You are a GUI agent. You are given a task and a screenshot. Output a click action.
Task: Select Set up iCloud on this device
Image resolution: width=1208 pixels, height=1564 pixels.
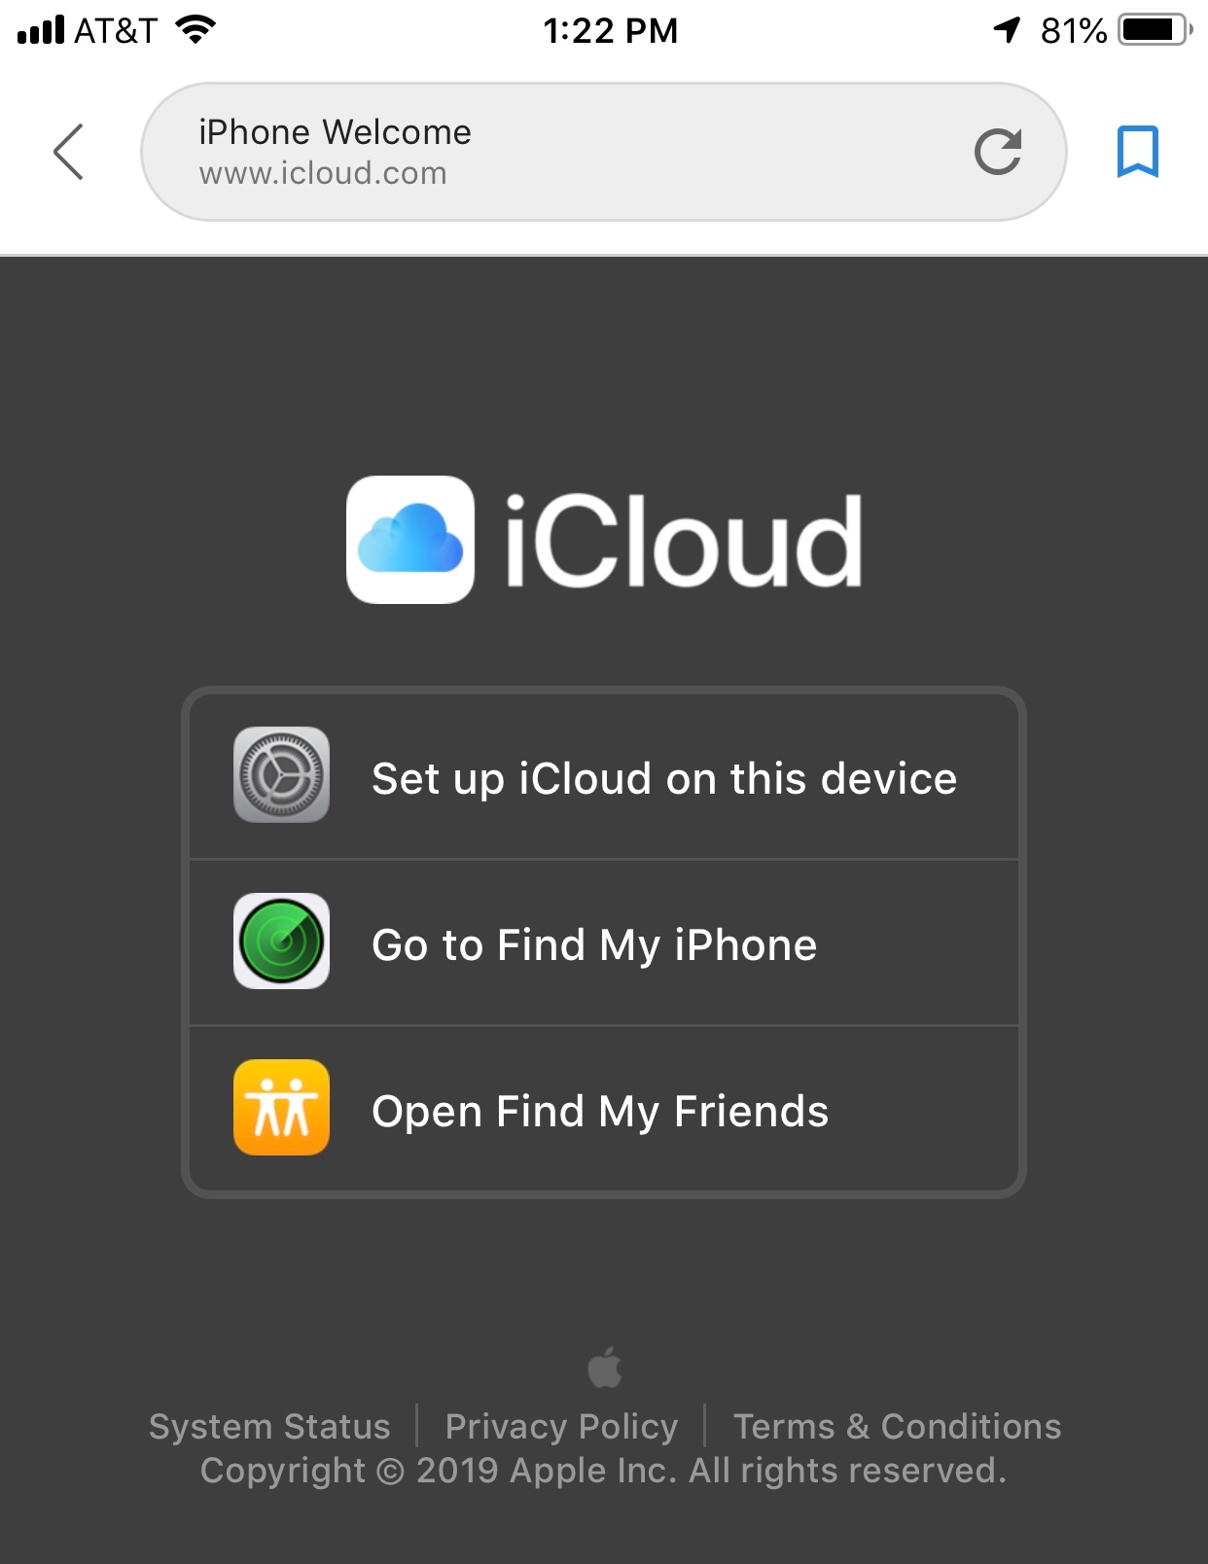[x=604, y=777]
